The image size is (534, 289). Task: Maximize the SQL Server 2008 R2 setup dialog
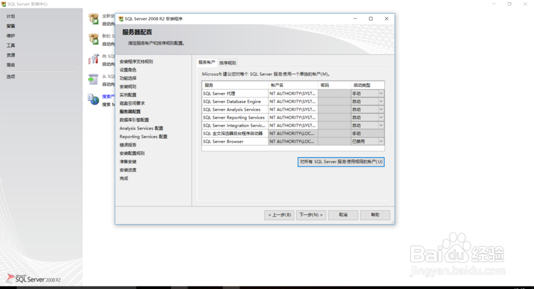tap(371, 19)
